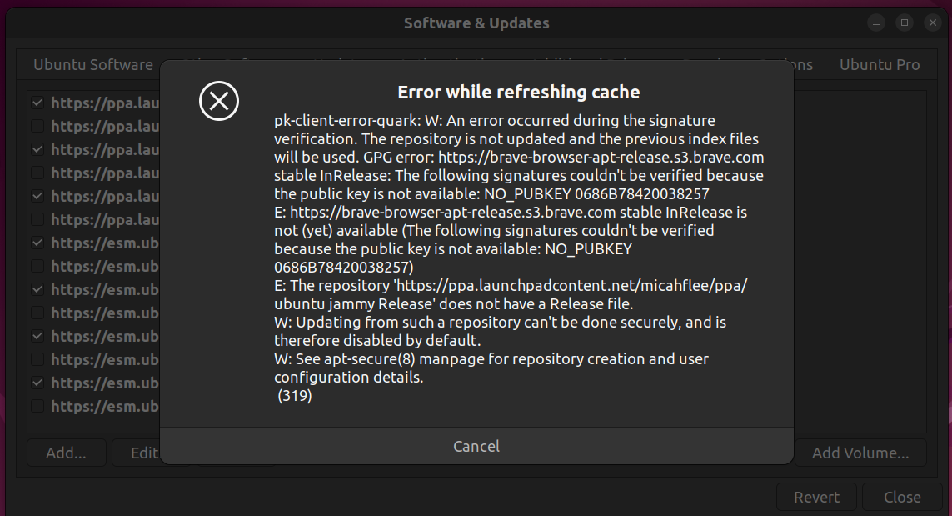The width and height of the screenshot is (952, 516).
Task: Uncheck the first esm.ubuntu source checkbox
Action: (x=37, y=243)
